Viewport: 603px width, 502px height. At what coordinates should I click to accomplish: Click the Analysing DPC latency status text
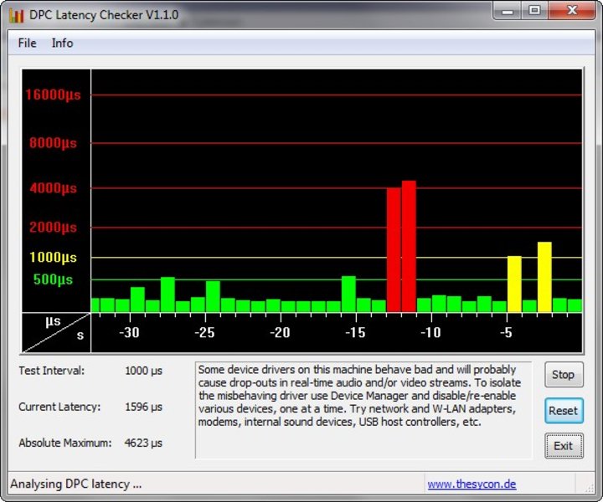(75, 484)
